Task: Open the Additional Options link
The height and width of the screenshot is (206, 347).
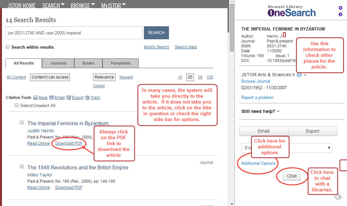Action: (x=258, y=163)
